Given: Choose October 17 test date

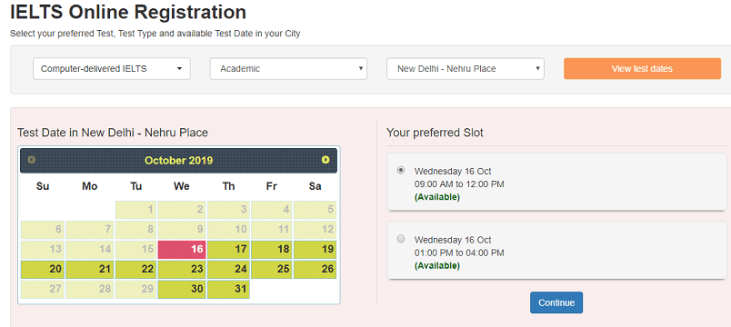Looking at the screenshot, I should pos(228,250).
